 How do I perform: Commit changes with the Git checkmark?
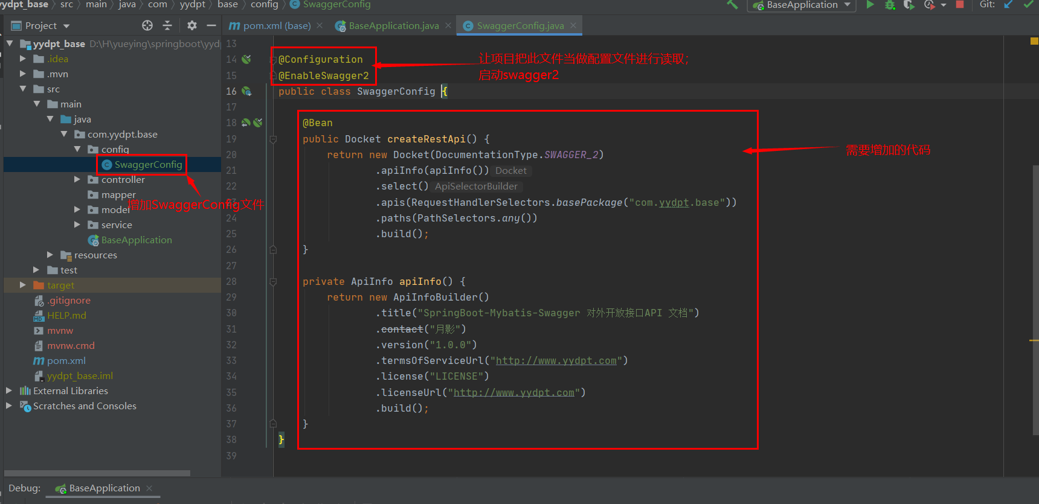pos(1028,4)
